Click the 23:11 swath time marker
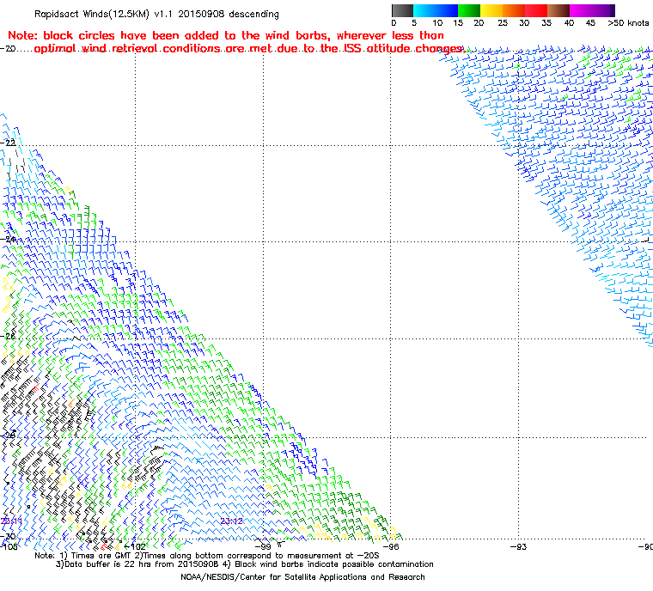Image resolution: width=653 pixels, height=591 pixels. 12,521
